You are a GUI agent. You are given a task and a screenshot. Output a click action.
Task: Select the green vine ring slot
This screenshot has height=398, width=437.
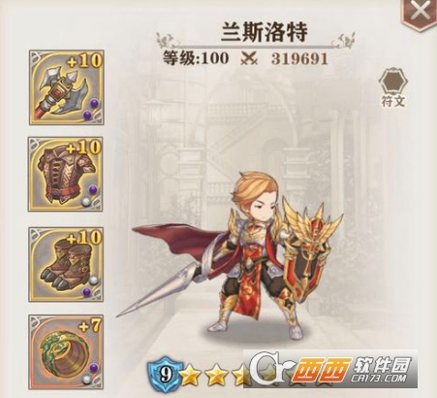pyautogui.click(x=66, y=351)
